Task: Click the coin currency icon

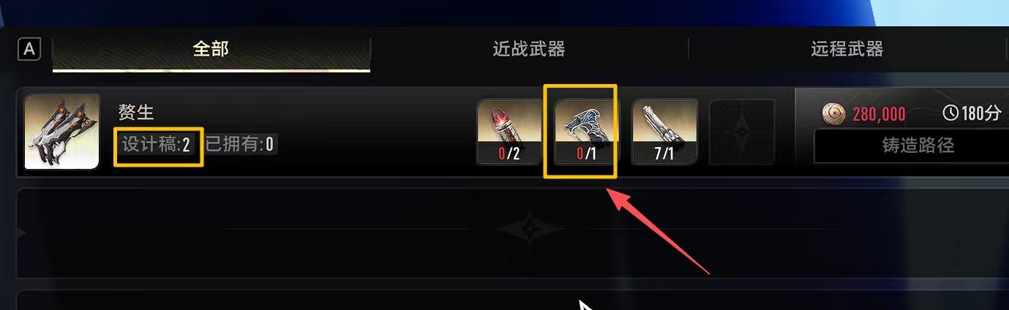Action: (833, 113)
